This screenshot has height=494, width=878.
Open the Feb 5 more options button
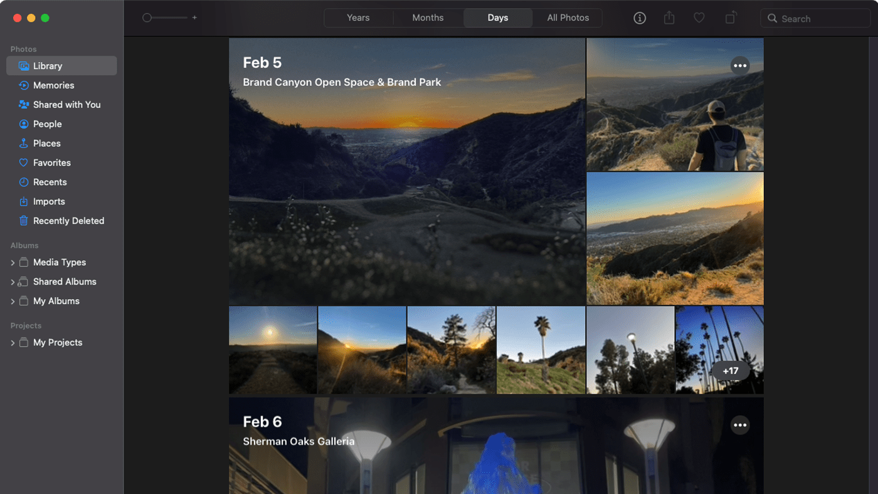(x=740, y=66)
